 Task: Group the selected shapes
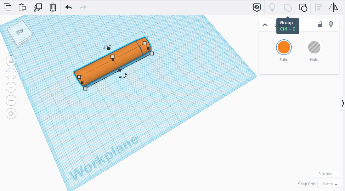(288, 8)
